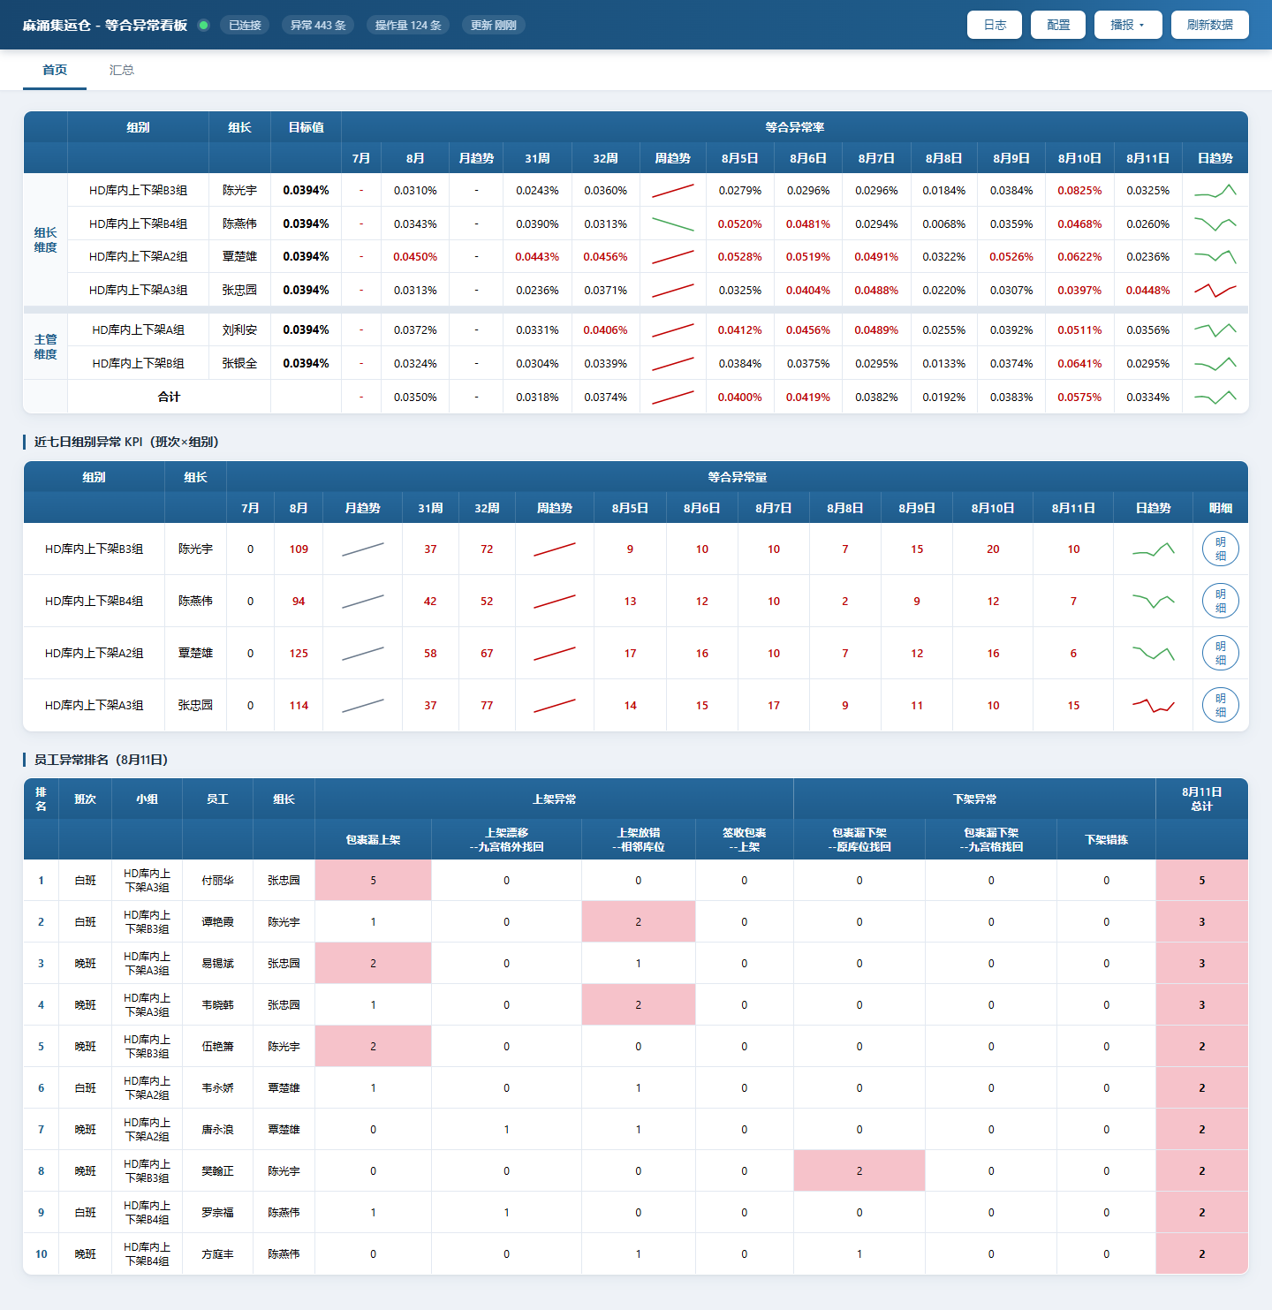This screenshot has width=1272, height=1310.
Task: Click weekly trend sparkline for 刘利安 row
Action: point(673,329)
